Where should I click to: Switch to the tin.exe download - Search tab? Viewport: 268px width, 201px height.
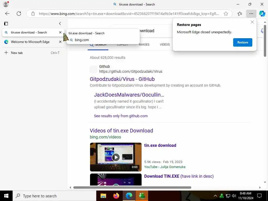[33, 32]
